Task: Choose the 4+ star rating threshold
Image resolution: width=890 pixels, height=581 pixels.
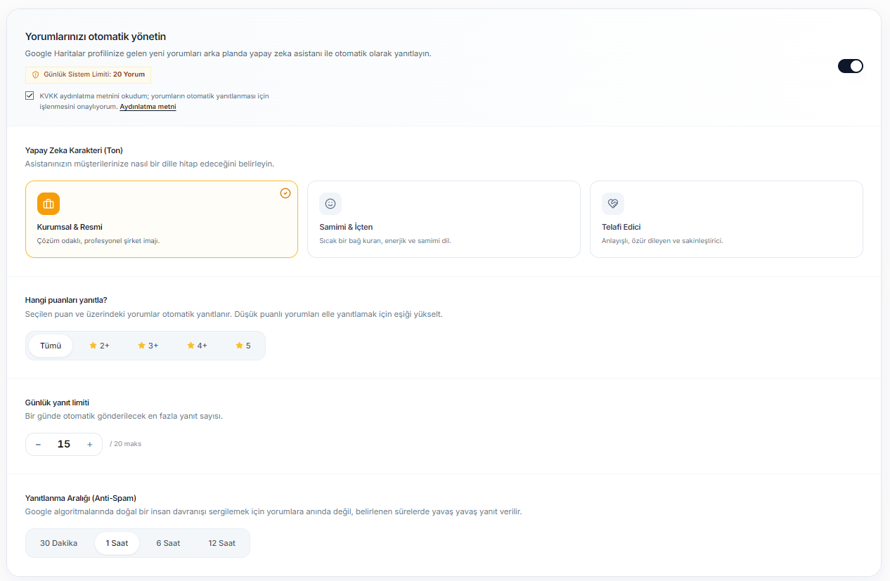Action: tap(197, 346)
